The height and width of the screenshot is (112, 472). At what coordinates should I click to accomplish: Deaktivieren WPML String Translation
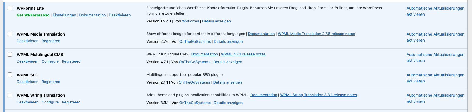pyautogui.click(x=27, y=102)
